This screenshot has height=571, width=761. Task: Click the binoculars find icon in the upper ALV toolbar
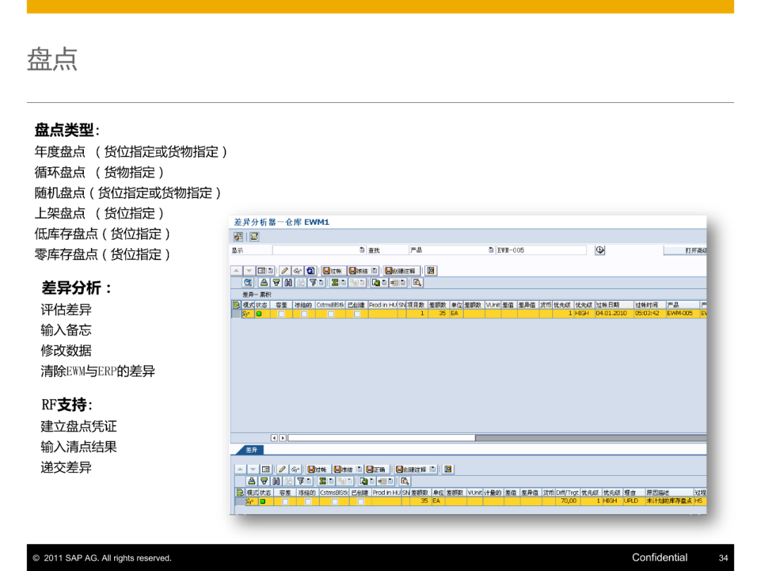[288, 283]
